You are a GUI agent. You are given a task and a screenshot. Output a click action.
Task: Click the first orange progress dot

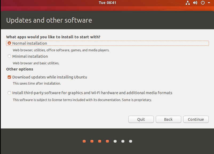(x=84, y=141)
